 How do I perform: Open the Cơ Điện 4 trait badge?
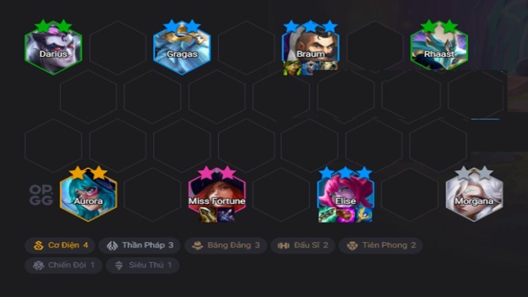(60, 245)
